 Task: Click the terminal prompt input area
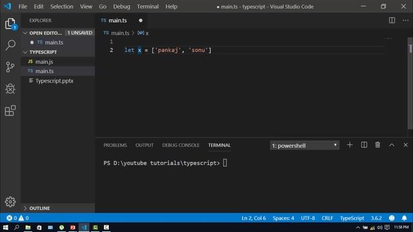coord(225,163)
